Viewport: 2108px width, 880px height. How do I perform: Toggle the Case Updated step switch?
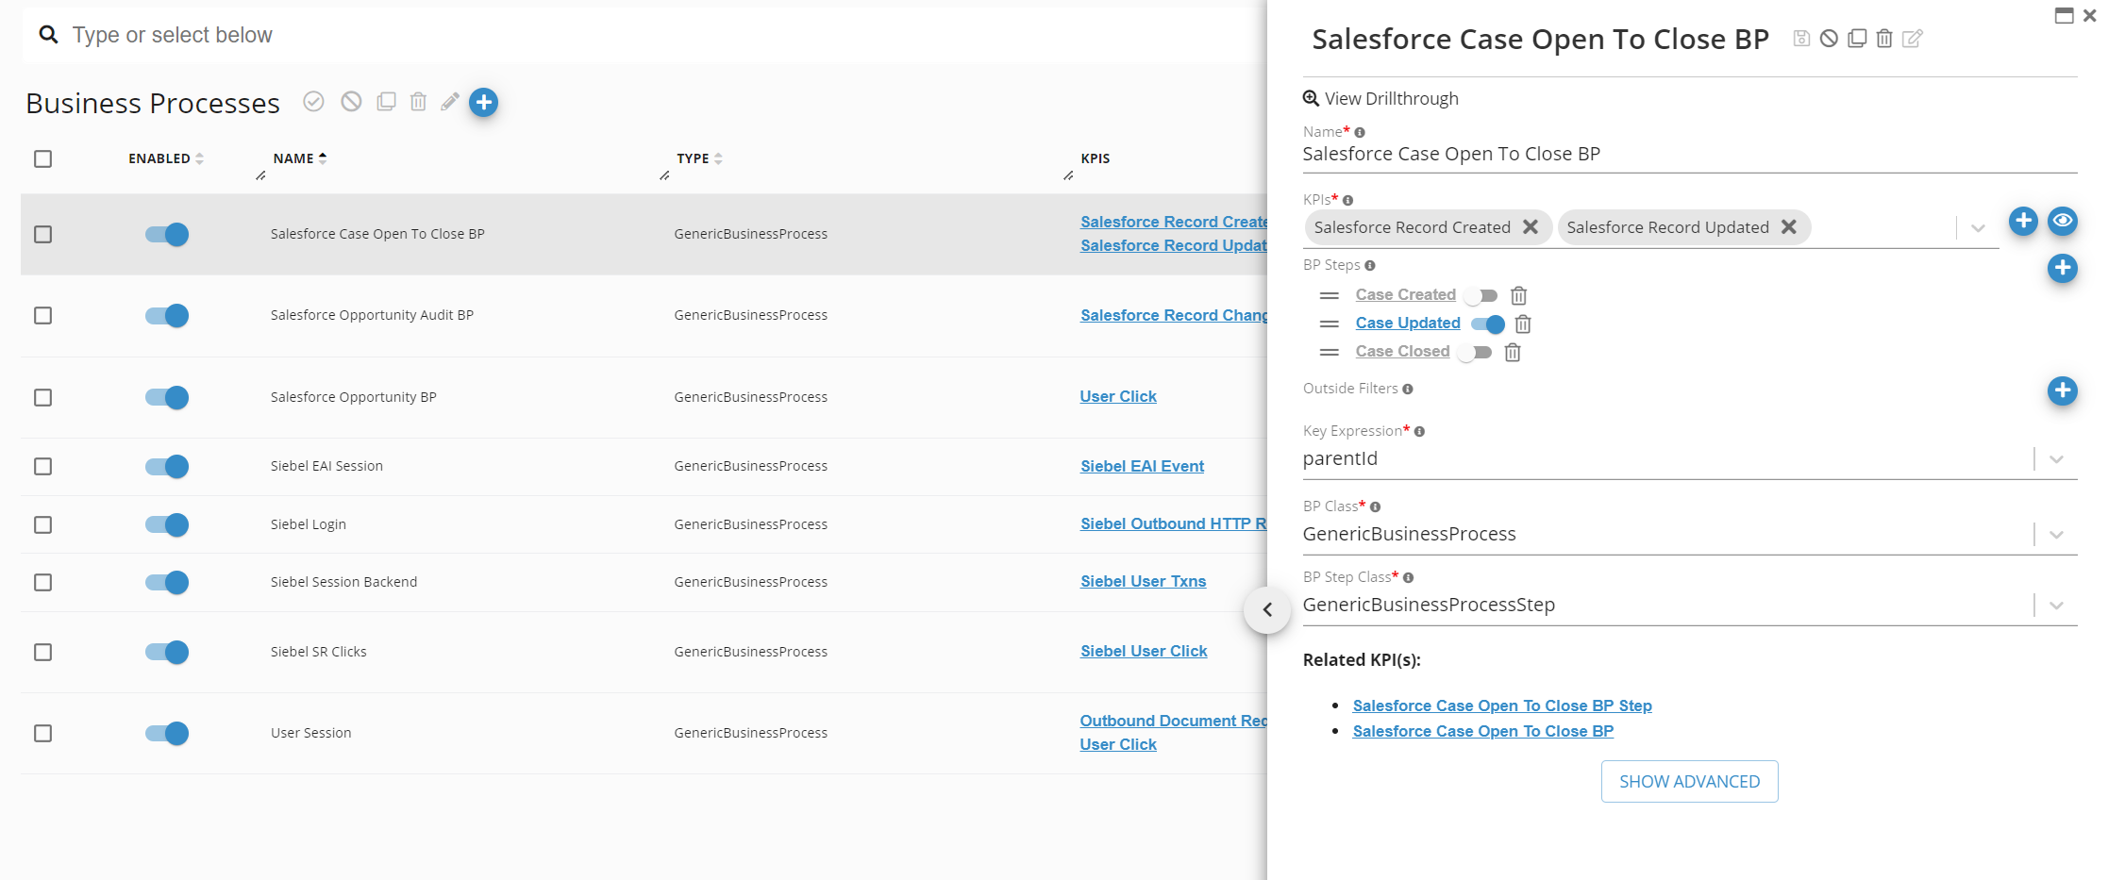[x=1487, y=324]
